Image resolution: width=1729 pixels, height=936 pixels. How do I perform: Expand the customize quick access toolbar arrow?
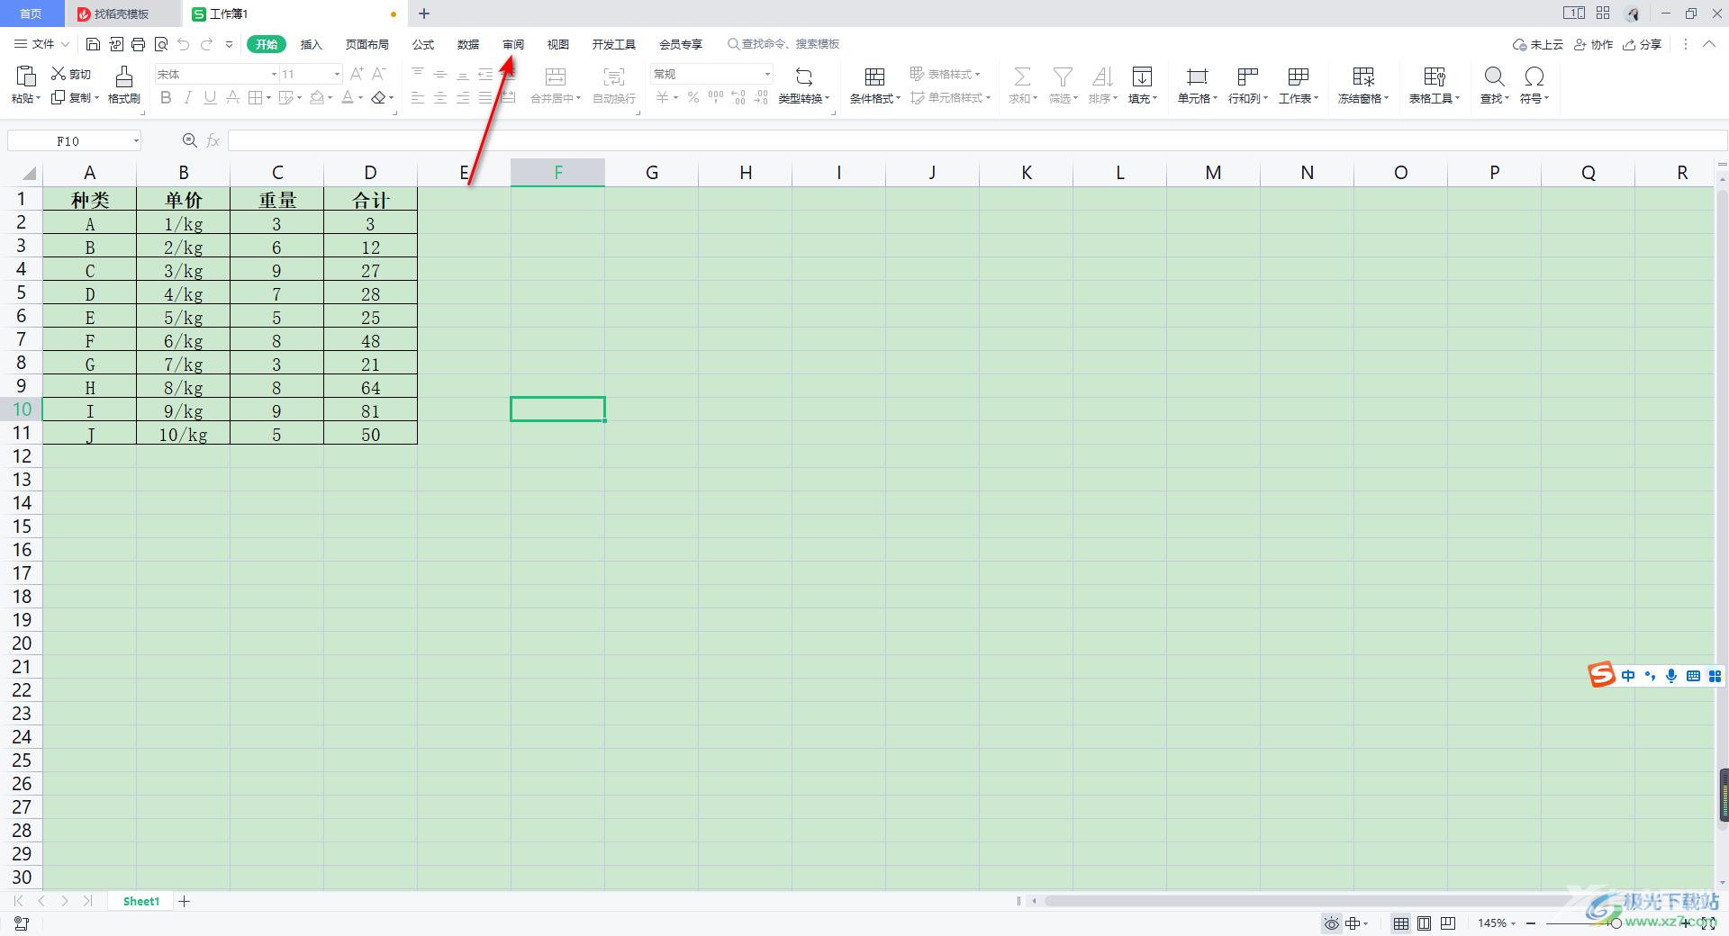(x=229, y=44)
